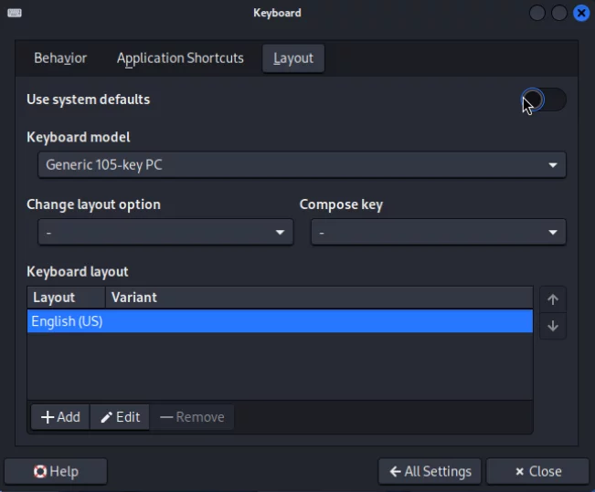Screen dimensions: 595x492
Task: Edit the selected keyboard layout
Action: (120, 417)
